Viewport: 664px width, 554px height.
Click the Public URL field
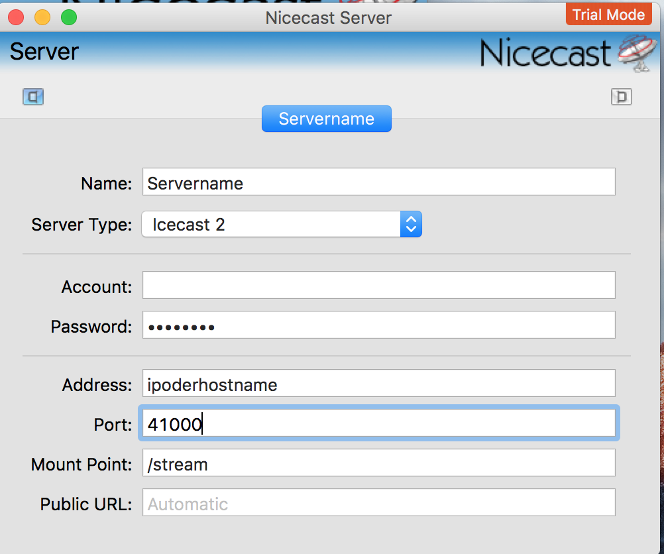pyautogui.click(x=378, y=502)
